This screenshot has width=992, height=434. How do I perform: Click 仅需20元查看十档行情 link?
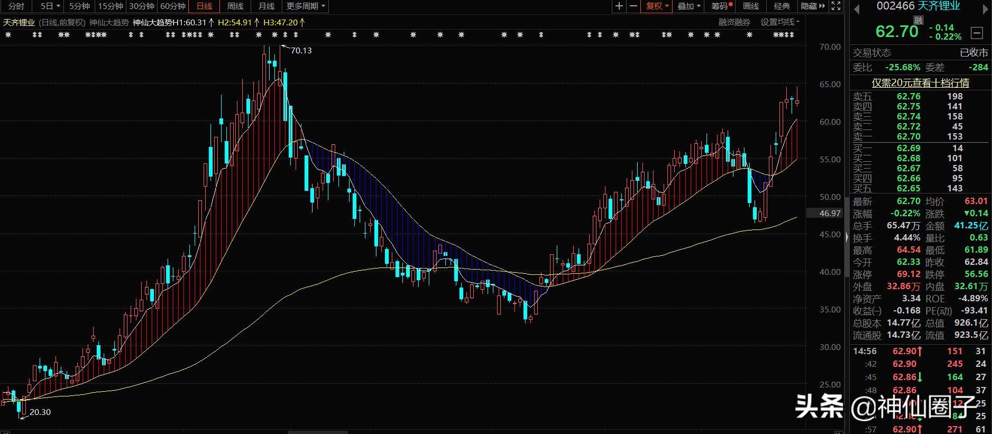coord(920,83)
